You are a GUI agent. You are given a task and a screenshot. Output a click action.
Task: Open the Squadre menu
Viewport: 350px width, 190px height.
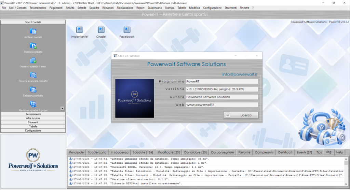94,8
